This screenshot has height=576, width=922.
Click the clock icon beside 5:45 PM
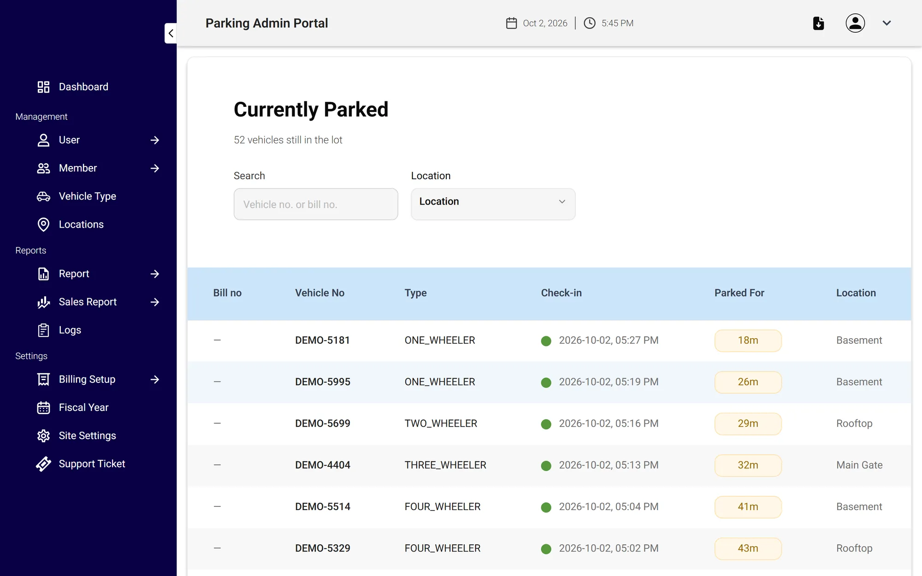point(590,23)
